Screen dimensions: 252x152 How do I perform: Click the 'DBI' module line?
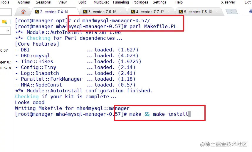coord(77,50)
